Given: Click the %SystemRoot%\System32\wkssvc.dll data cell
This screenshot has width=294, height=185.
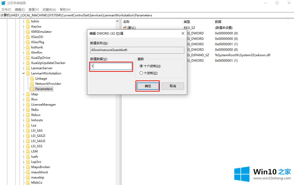Looking at the screenshot, I should (x=243, y=55).
